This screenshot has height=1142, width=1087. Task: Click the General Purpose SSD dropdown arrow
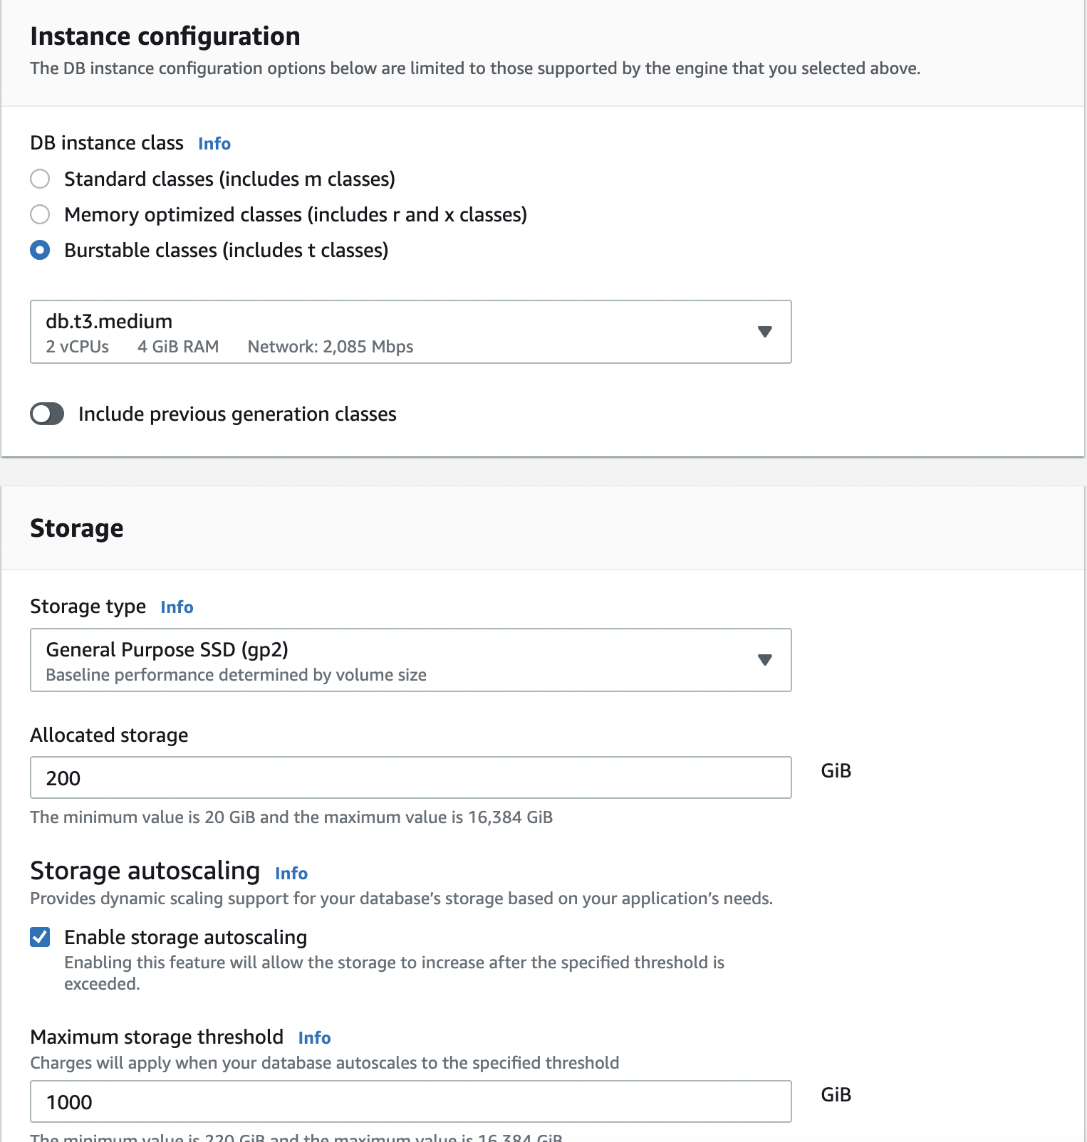point(765,660)
